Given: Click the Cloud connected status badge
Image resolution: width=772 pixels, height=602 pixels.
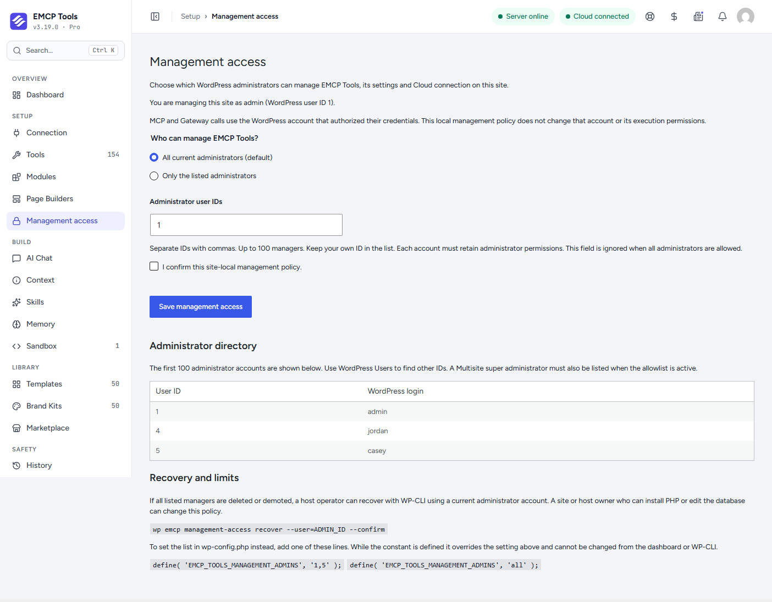Looking at the screenshot, I should (597, 16).
